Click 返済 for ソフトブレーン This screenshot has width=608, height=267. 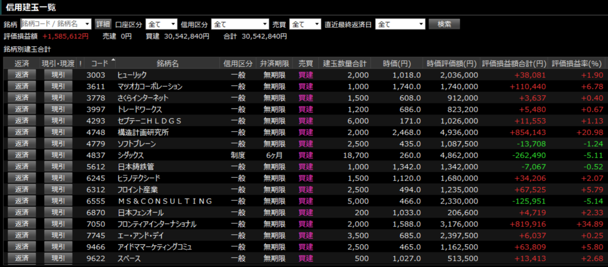pos(22,143)
